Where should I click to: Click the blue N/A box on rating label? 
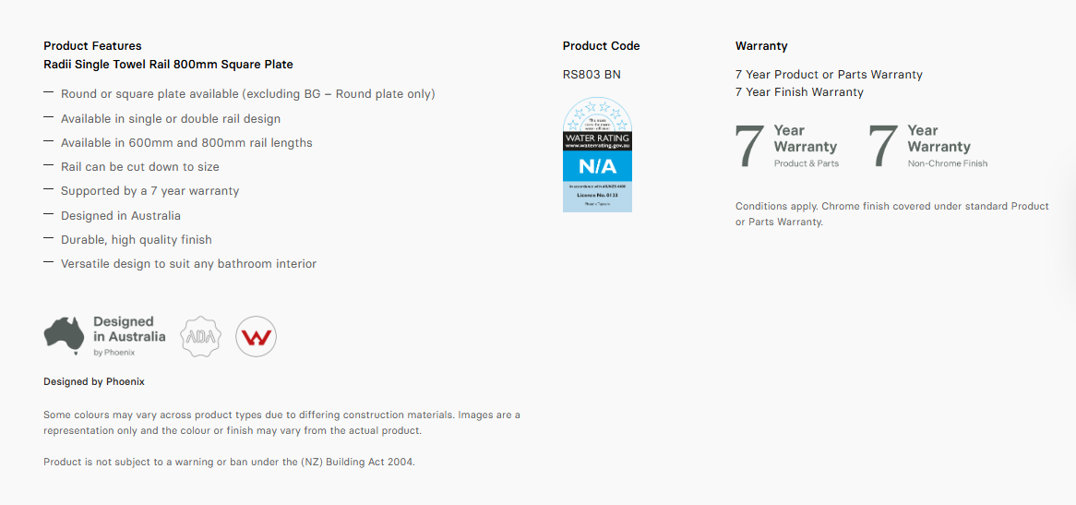tap(597, 166)
